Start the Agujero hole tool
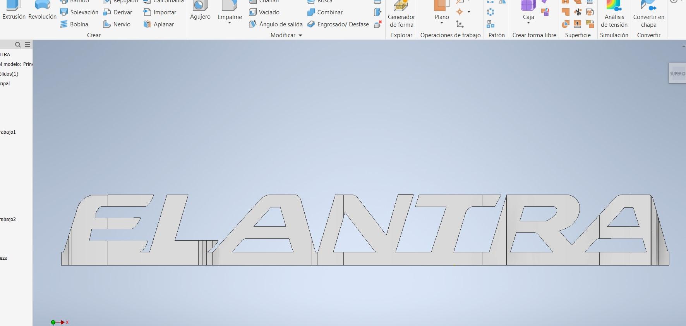The image size is (686, 326). tap(200, 10)
